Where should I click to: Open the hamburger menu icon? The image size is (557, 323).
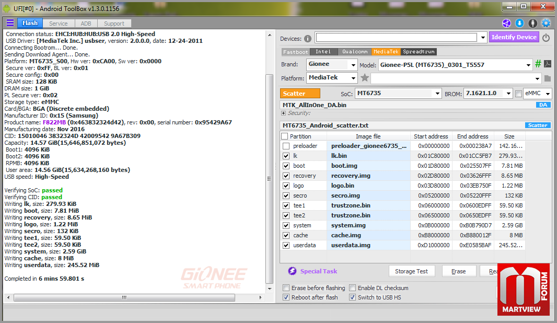pos(10,23)
